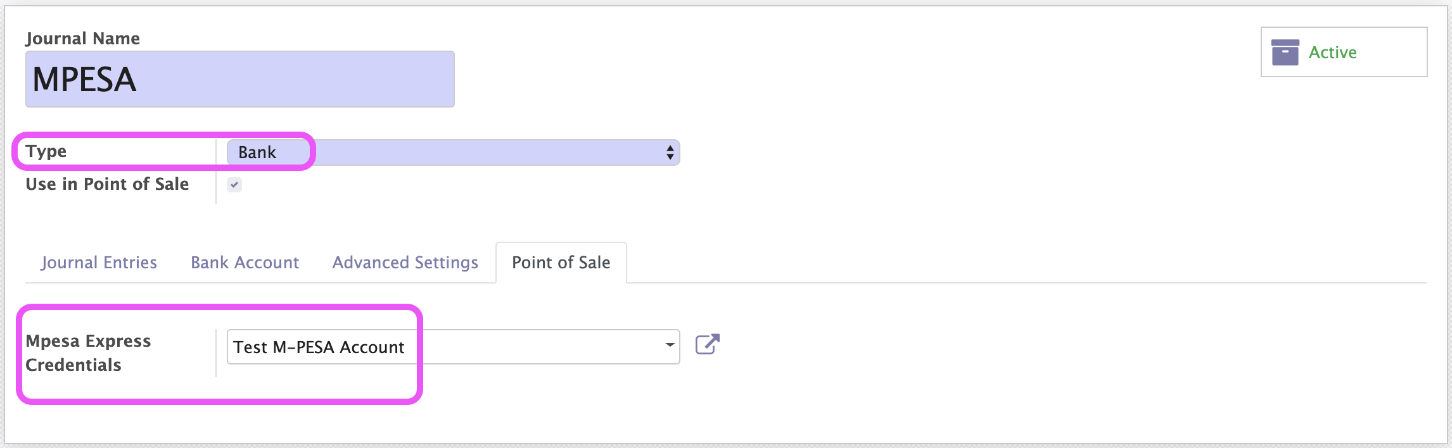1452x448 pixels.
Task: Click the Type select up-down arrows
Action: [670, 152]
